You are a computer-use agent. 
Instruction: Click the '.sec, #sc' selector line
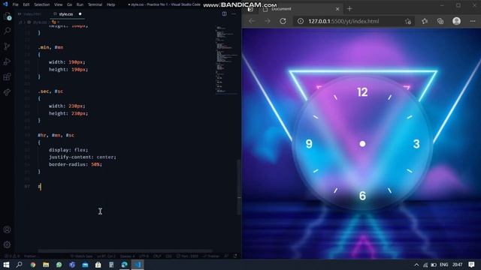coord(50,91)
